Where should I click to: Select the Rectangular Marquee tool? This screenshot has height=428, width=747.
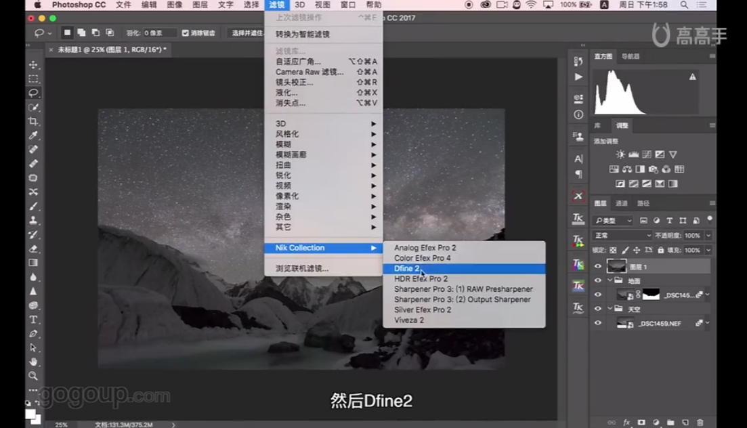tap(33, 79)
